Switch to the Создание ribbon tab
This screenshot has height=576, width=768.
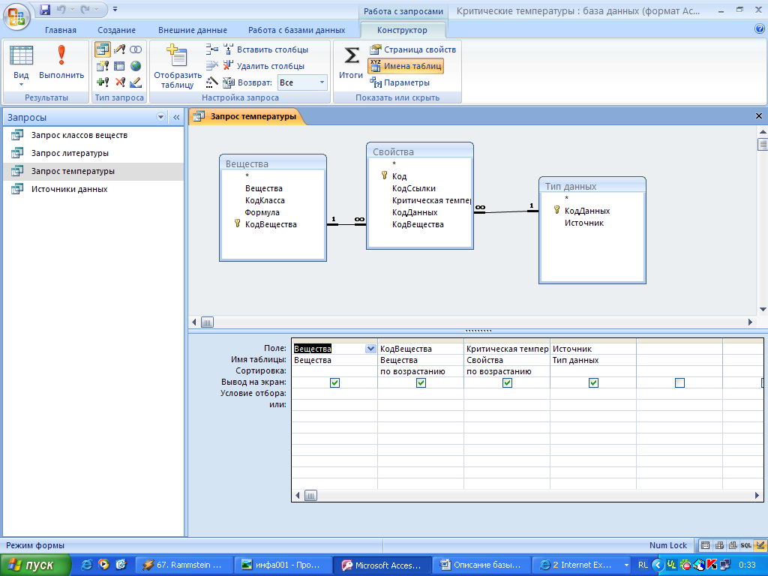116,30
